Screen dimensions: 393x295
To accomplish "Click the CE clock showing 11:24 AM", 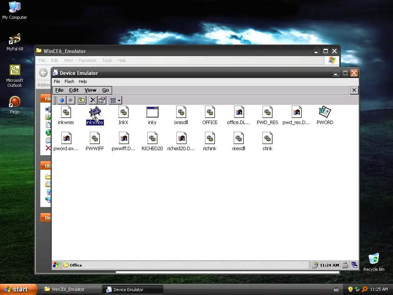I will (x=329, y=265).
